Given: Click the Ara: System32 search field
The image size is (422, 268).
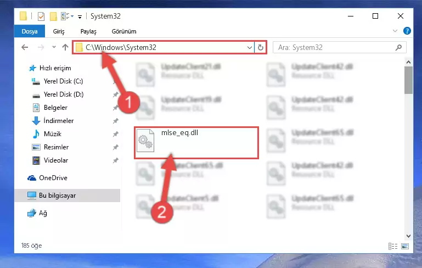Looking at the screenshot, I should (x=339, y=48).
